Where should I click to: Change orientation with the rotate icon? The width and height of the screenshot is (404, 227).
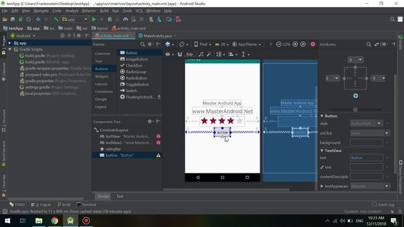click(x=183, y=44)
